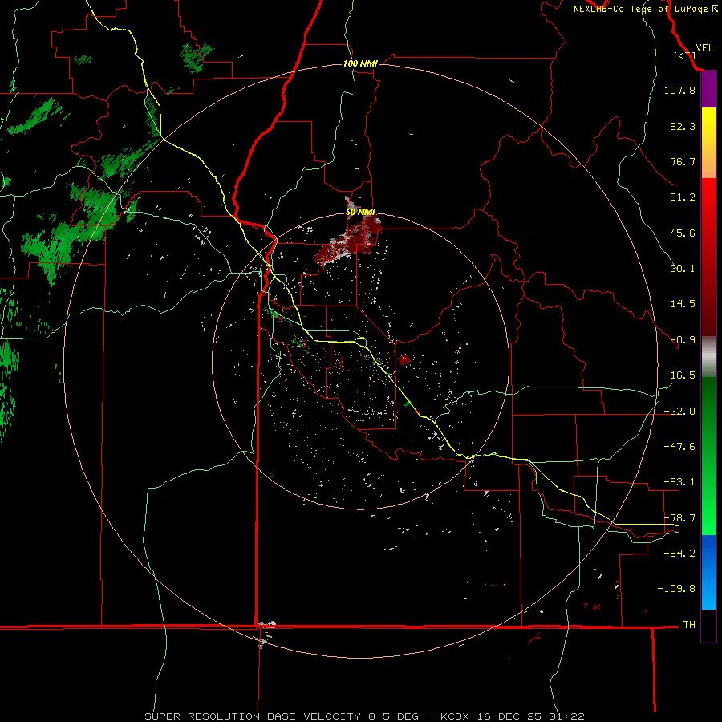The width and height of the screenshot is (722, 722).
Task: Click the -78.7 legend value
Action: (x=679, y=518)
